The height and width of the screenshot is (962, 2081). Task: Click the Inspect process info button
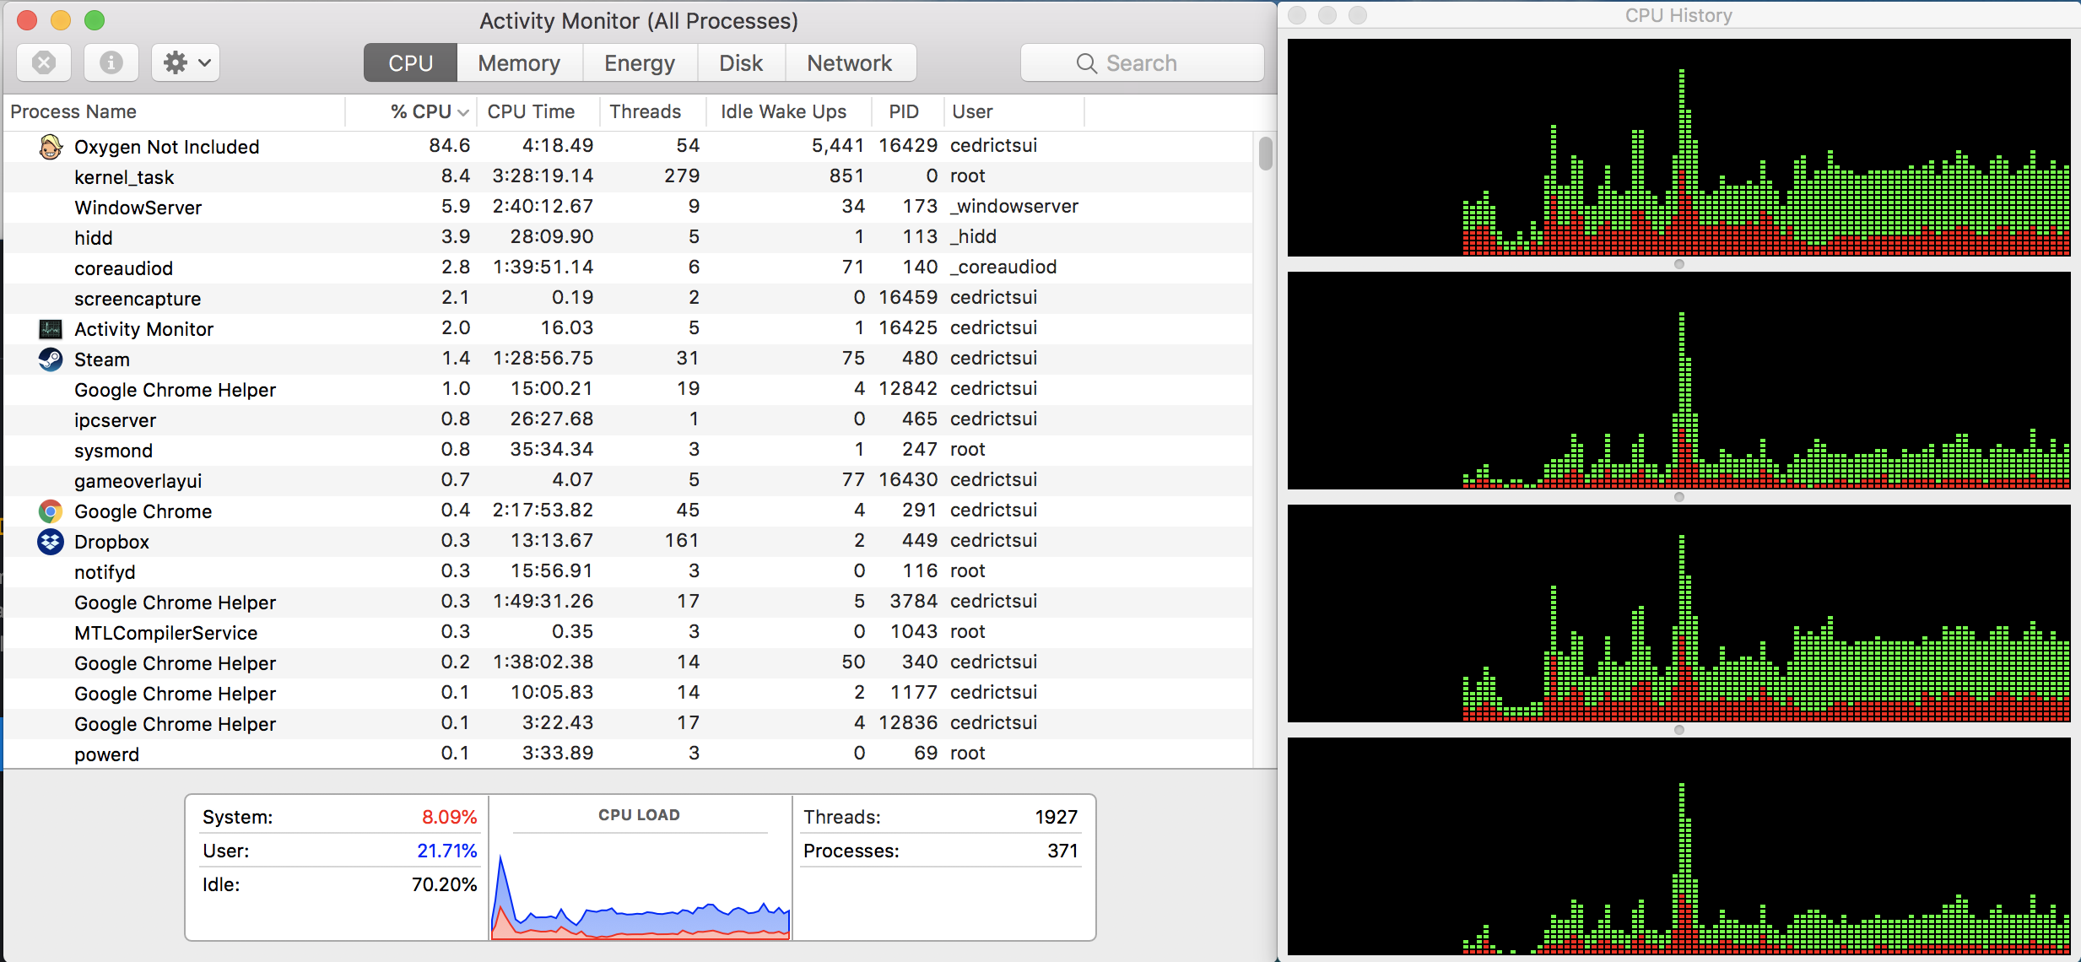[x=111, y=62]
